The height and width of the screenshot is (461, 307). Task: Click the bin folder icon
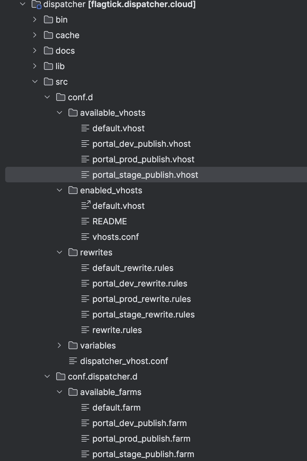pyautogui.click(x=48, y=20)
